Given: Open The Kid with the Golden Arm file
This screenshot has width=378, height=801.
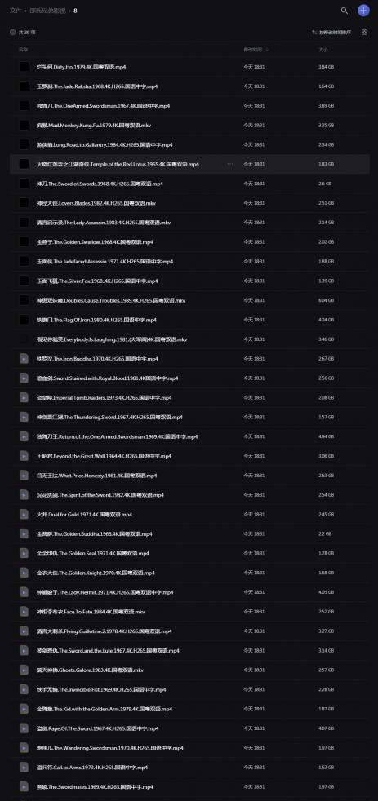Looking at the screenshot, I should (105, 709).
